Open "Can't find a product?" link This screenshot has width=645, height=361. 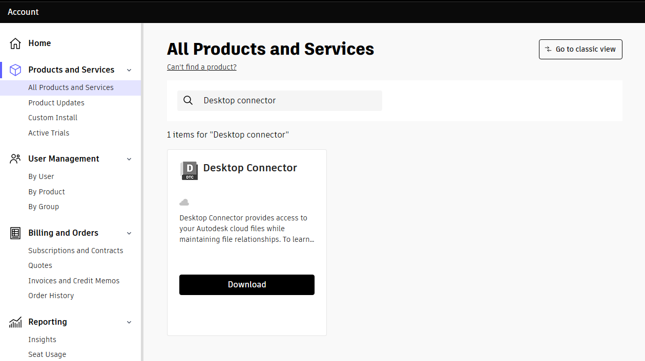pyautogui.click(x=201, y=67)
